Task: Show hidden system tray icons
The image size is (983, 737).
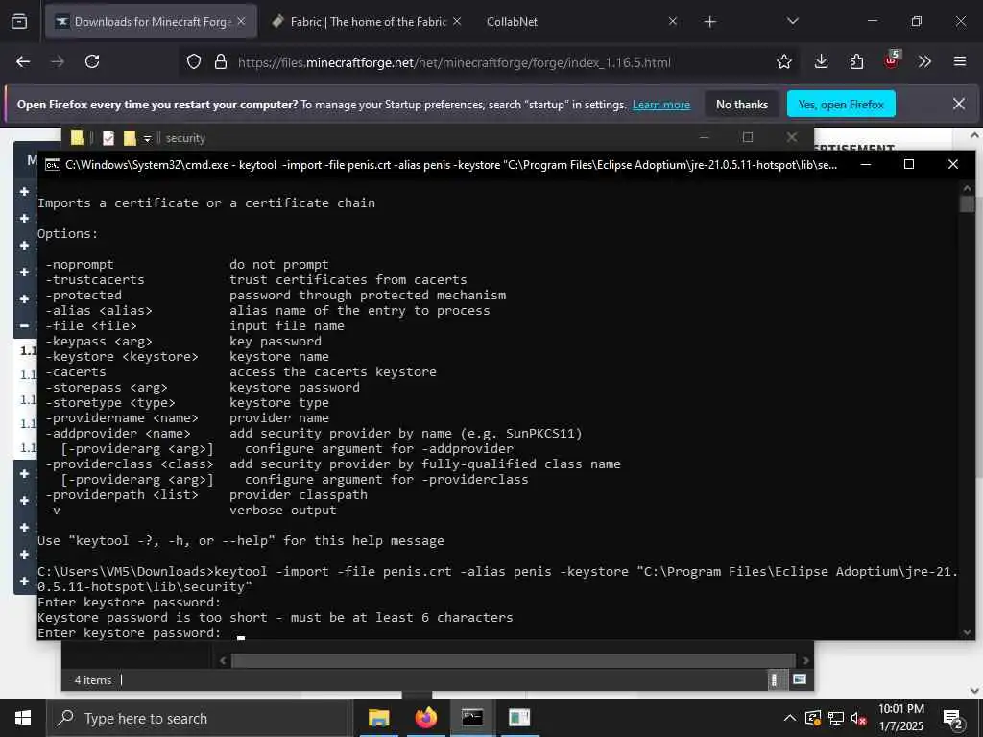Action: [x=790, y=718]
